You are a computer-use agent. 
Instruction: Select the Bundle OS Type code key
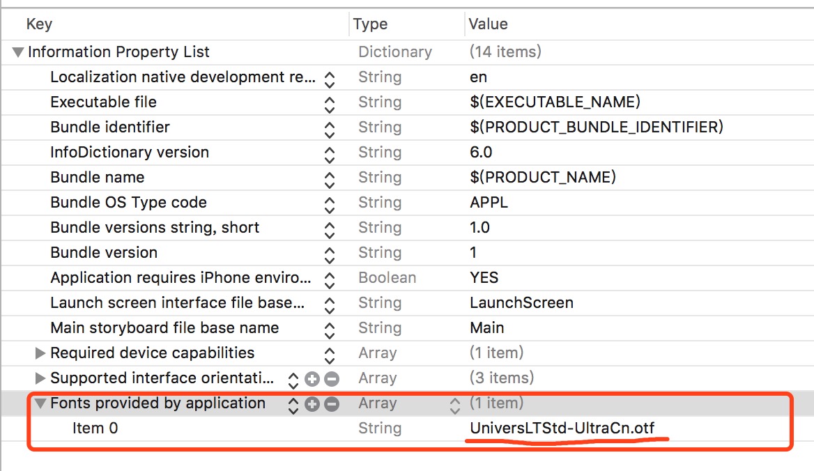[x=128, y=202]
